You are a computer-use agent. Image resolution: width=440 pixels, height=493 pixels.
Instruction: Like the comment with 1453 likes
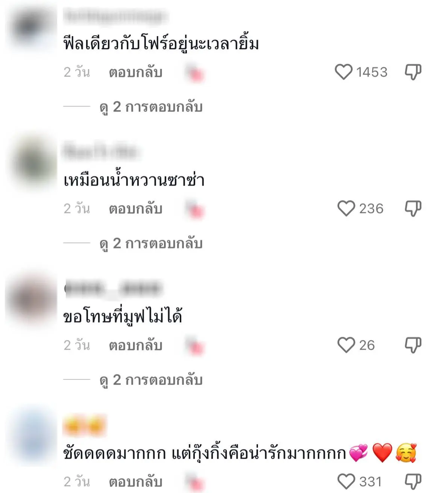pos(343,72)
